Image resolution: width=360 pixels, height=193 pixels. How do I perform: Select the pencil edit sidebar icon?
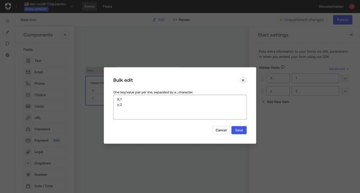(7, 32)
